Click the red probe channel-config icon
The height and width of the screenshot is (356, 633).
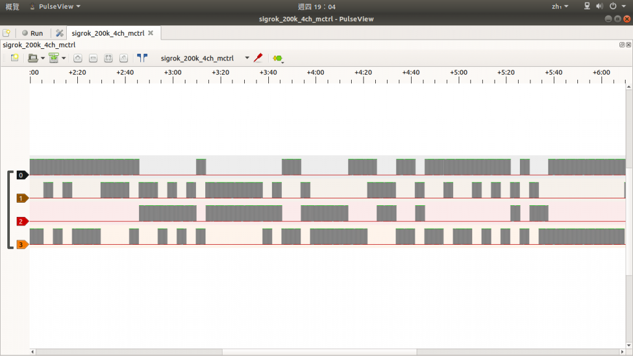pyautogui.click(x=258, y=57)
